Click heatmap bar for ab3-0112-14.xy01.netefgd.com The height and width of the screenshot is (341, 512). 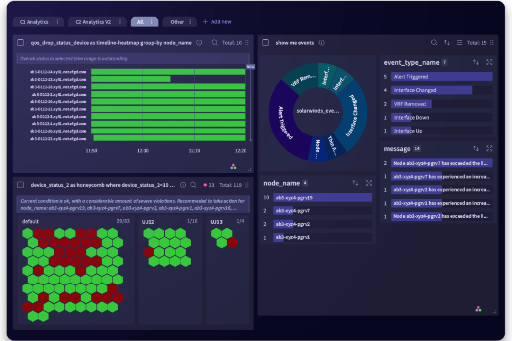168,72
